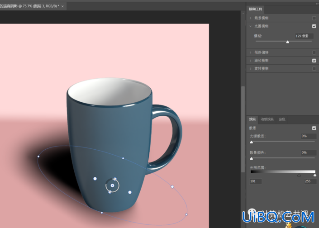The width and height of the screenshot is (319, 228).
Task: Click the upper-left feather point
Action: coord(95,179)
